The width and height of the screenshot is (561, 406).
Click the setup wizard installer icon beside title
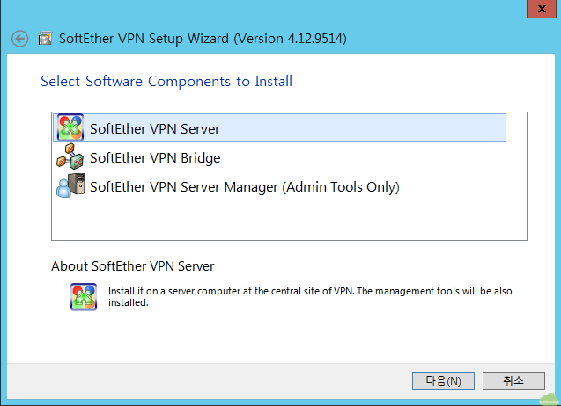(46, 38)
